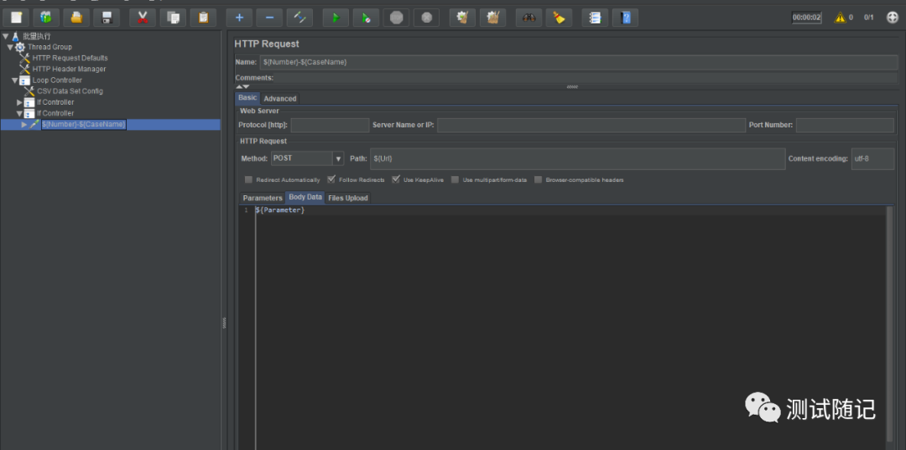Open an existing test plan file
Screen dimensions: 906x450
pyautogui.click(x=76, y=18)
